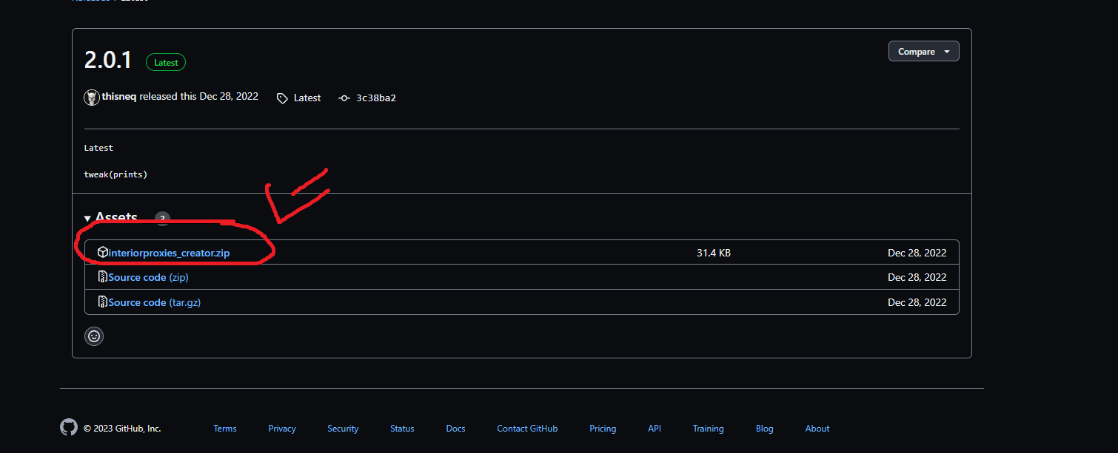Open the smiley emoji reaction picker
The image size is (1118, 453).
pos(94,336)
